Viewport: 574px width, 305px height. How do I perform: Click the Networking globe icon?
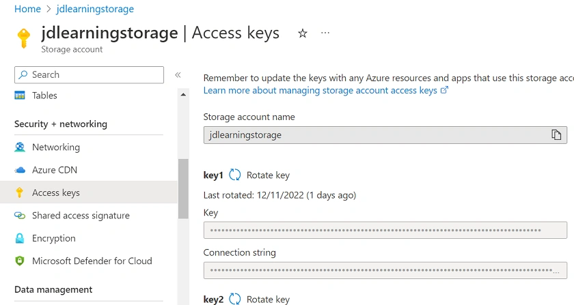point(20,147)
